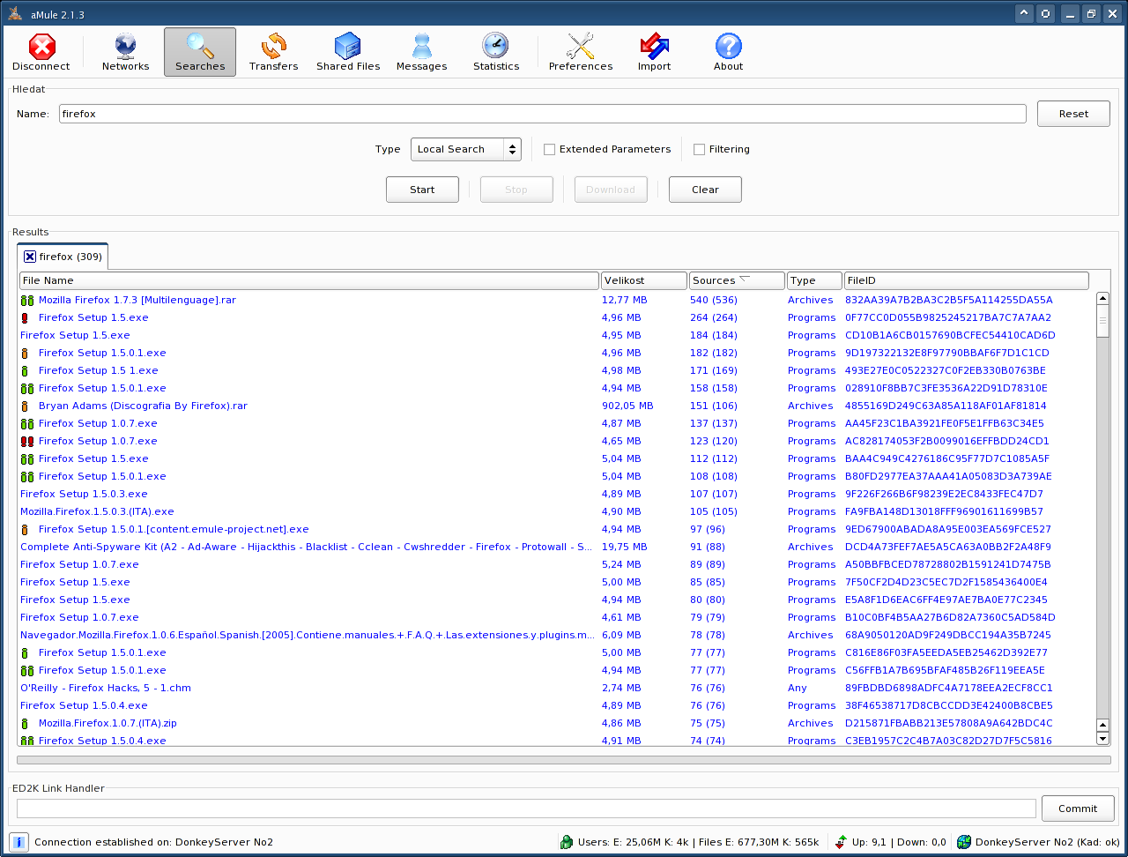Click the search Name field containing firefox
The height and width of the screenshot is (857, 1128).
coord(543,114)
